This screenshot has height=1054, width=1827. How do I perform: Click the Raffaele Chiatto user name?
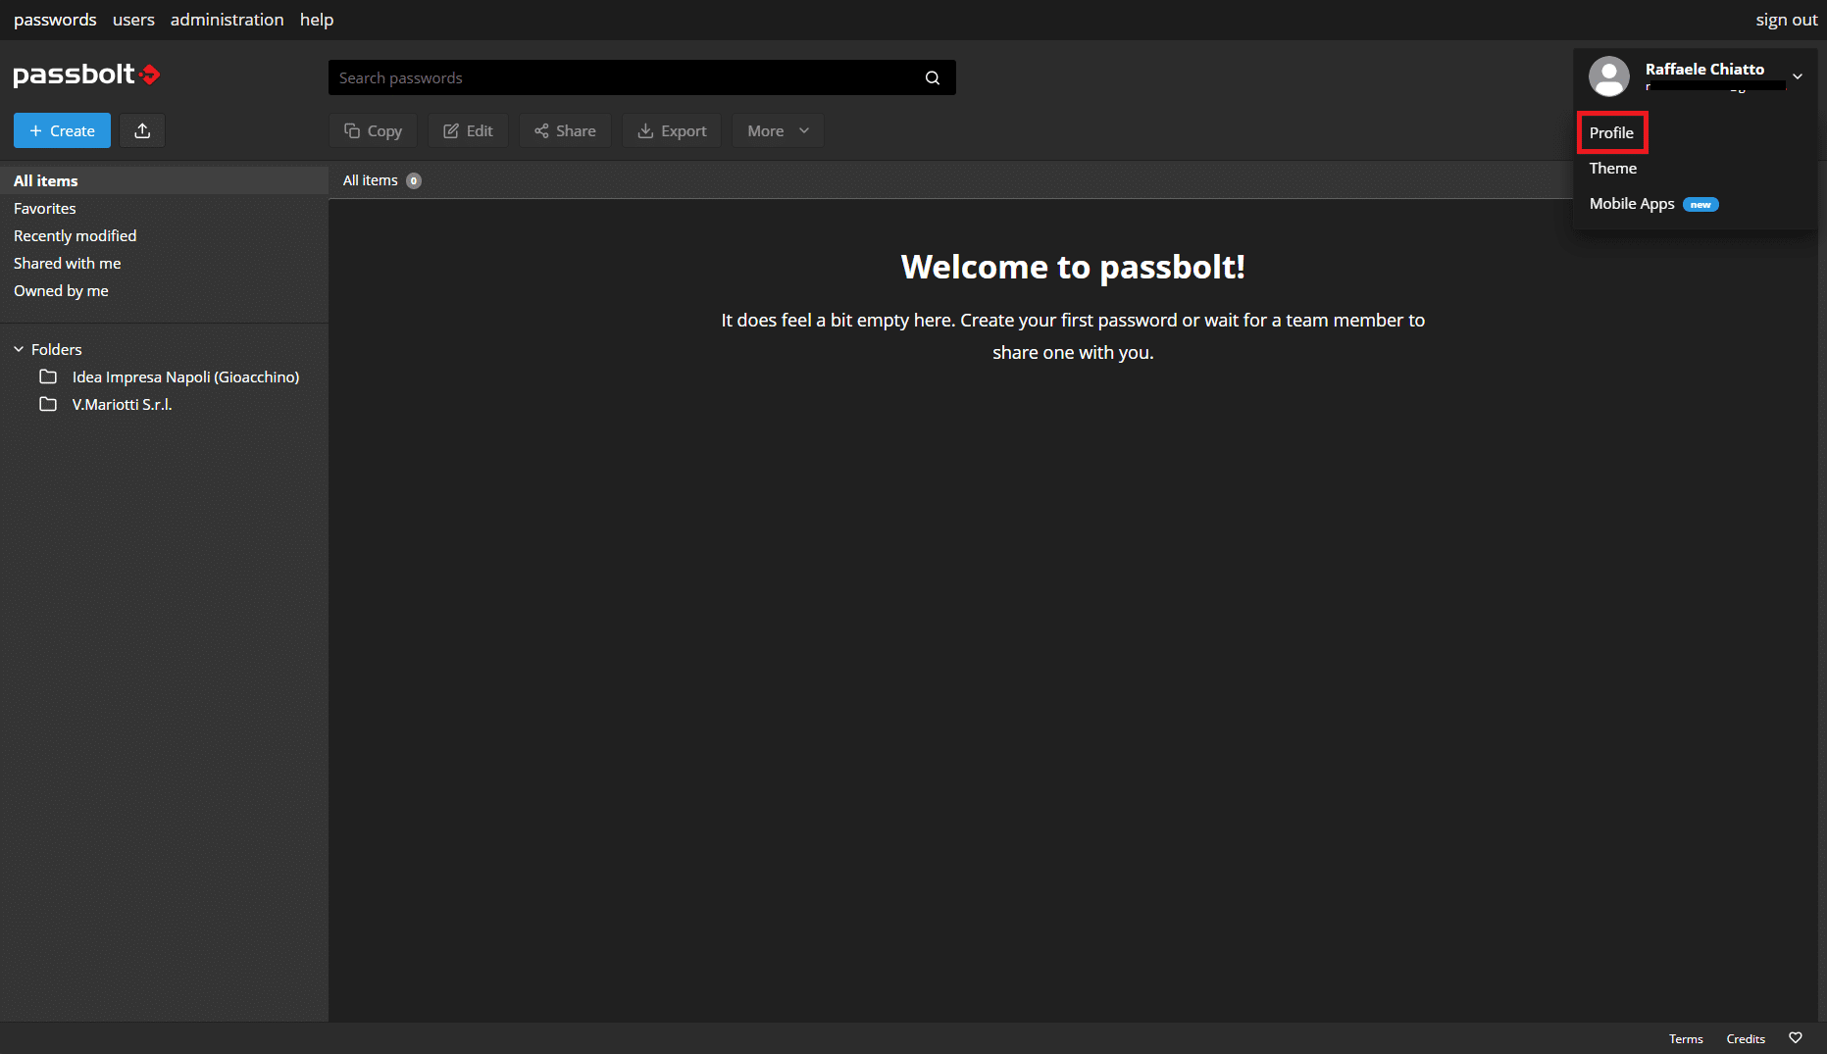(x=1704, y=69)
